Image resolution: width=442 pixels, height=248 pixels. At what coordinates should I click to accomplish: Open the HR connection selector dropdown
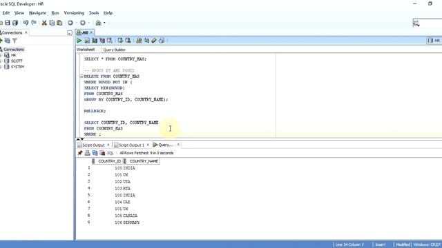coord(434,41)
